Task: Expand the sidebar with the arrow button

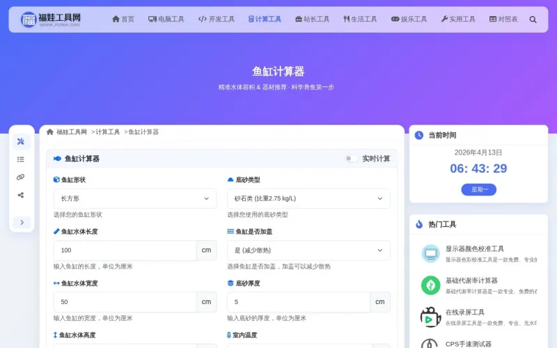Action: pyautogui.click(x=22, y=222)
